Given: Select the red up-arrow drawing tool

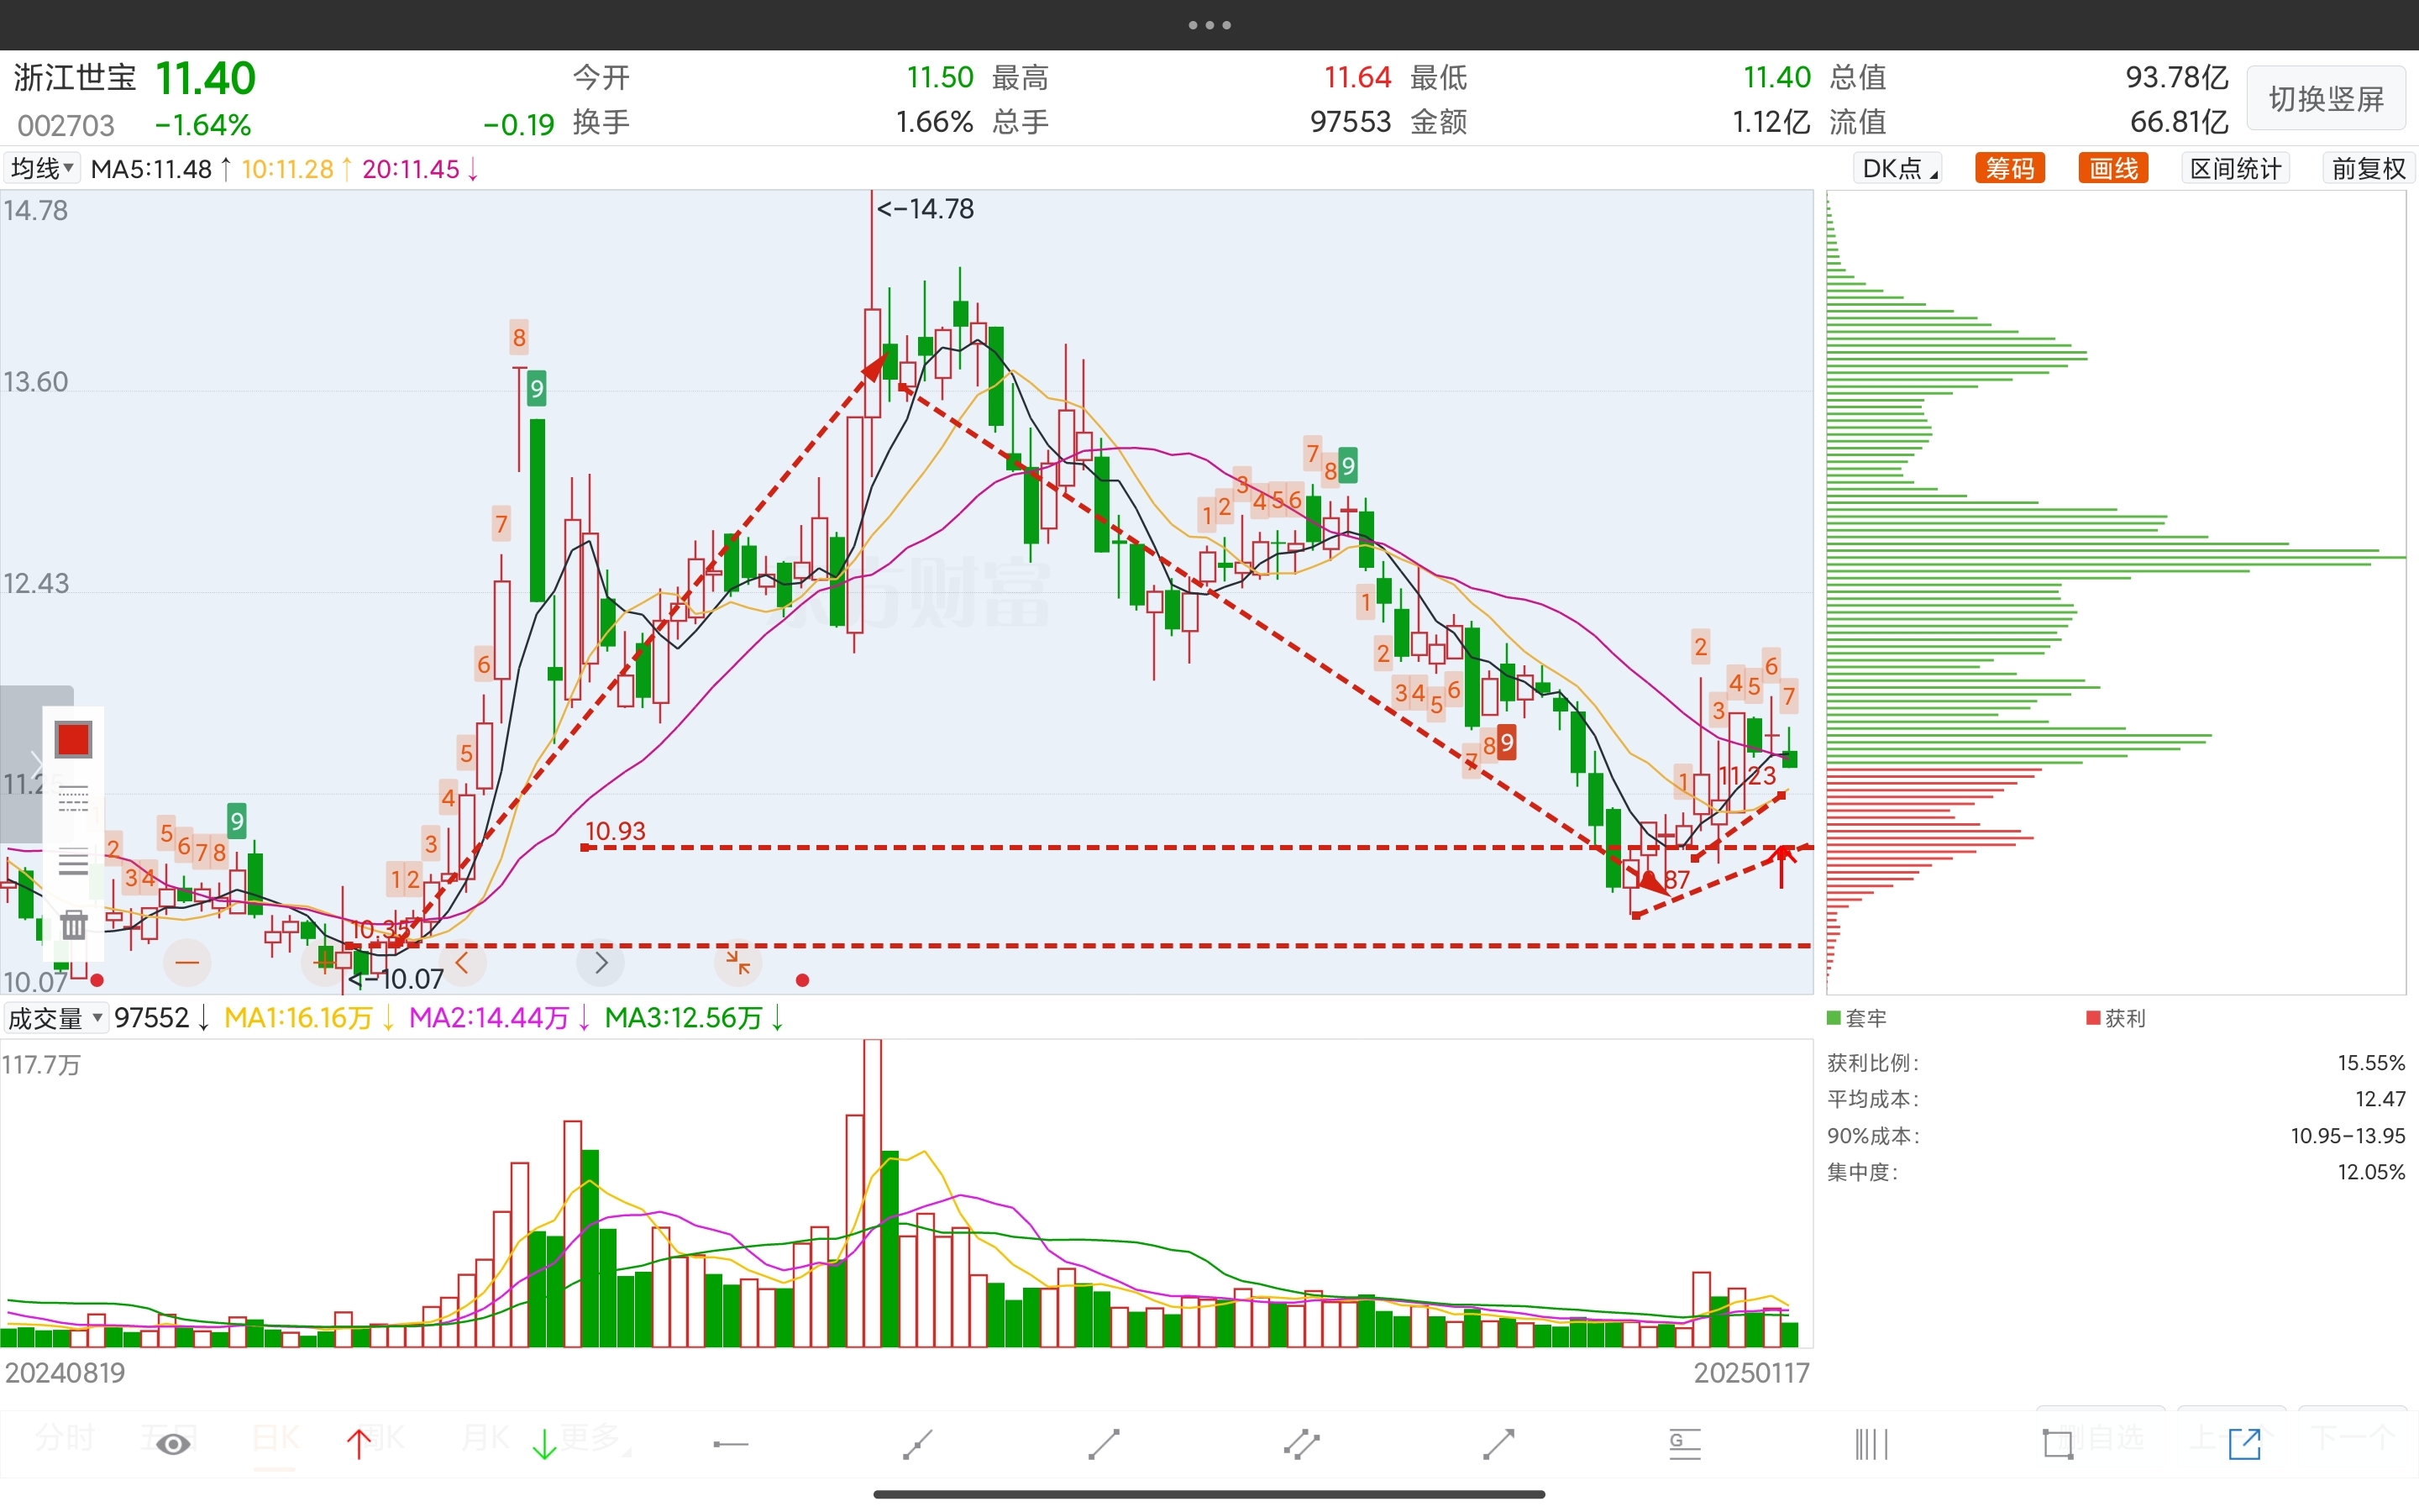Looking at the screenshot, I should coord(358,1444).
